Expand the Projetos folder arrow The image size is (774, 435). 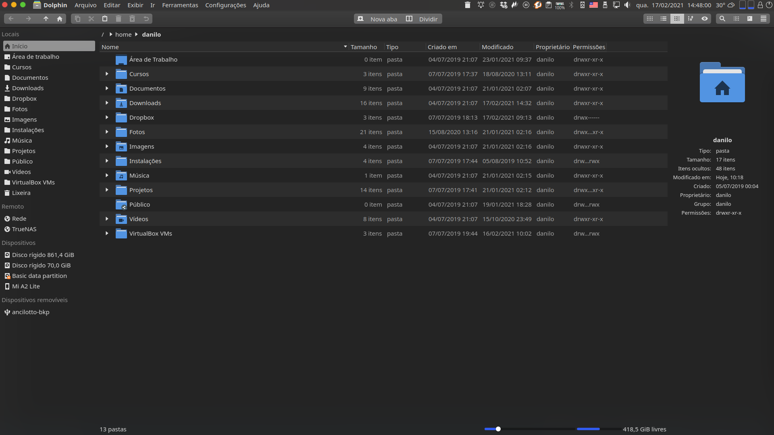107,190
